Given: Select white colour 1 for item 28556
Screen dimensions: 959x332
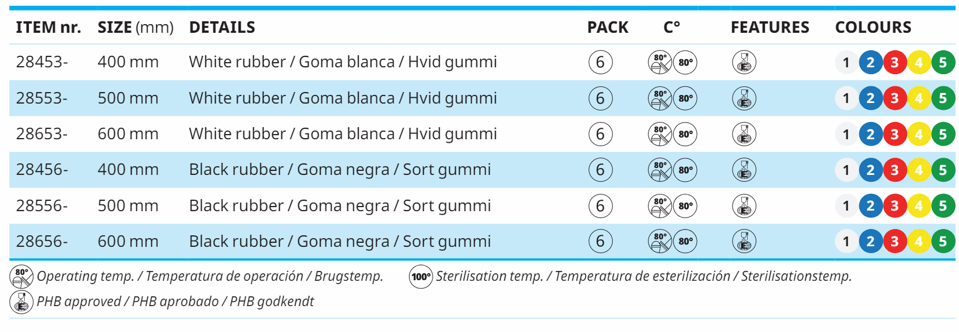Looking at the screenshot, I should click(846, 206).
